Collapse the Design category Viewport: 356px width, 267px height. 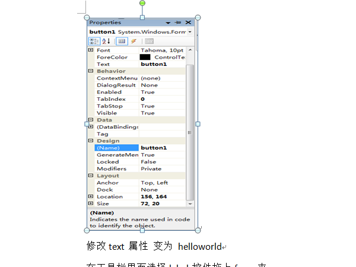coord(91,141)
